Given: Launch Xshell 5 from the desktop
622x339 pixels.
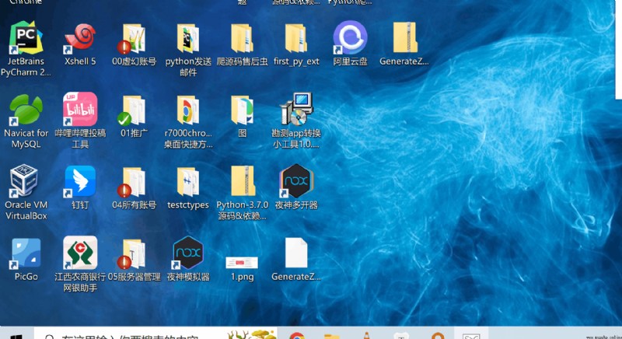Looking at the screenshot, I should coord(80,37).
